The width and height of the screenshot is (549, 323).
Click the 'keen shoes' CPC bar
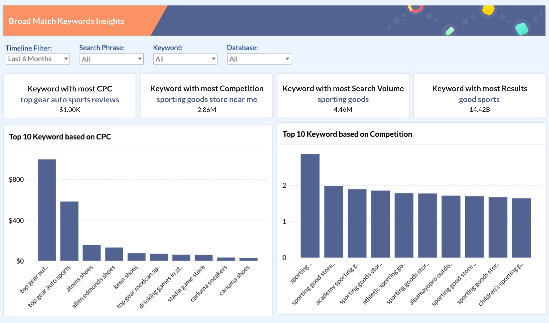coord(136,257)
